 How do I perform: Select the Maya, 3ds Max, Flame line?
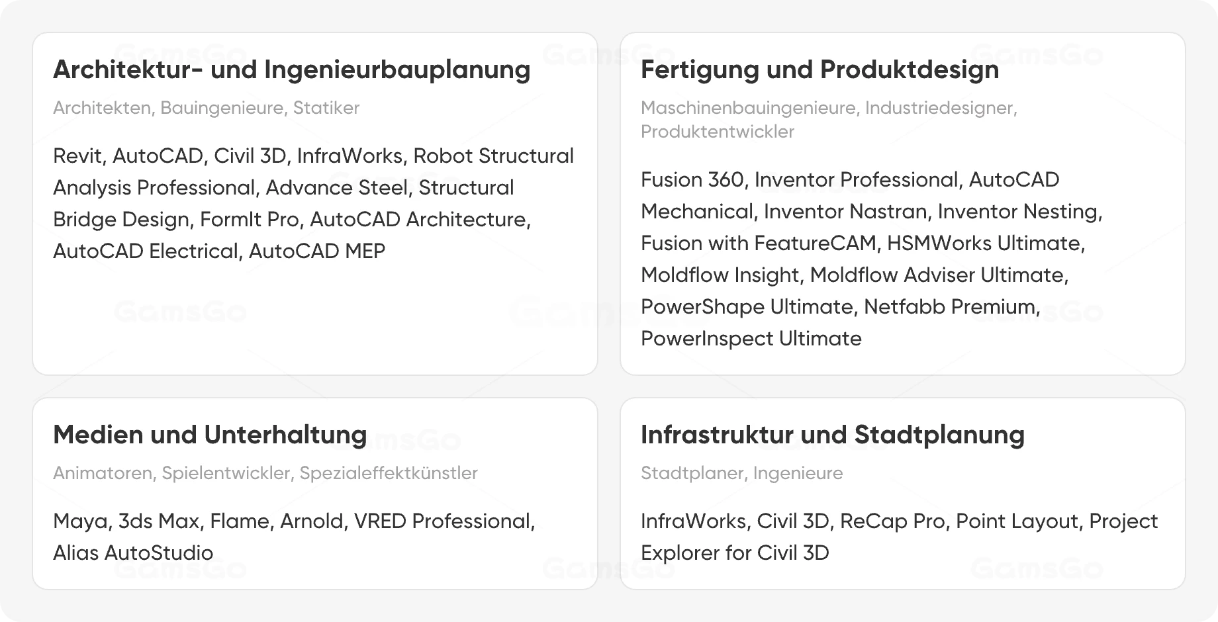click(294, 521)
